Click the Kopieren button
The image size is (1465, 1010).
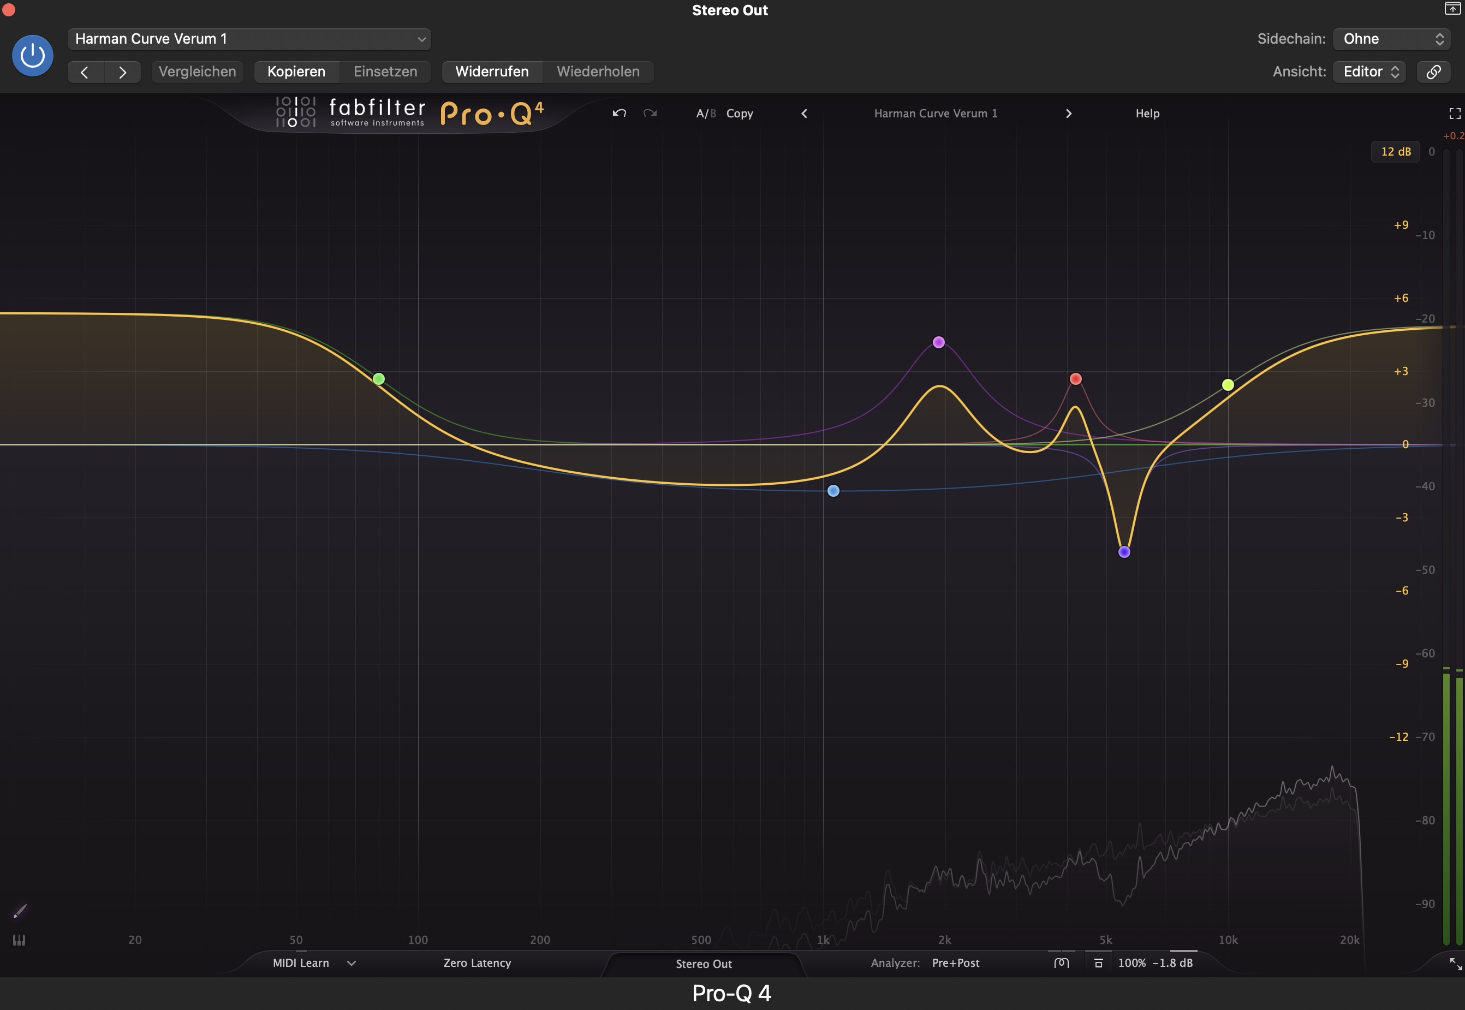(296, 72)
